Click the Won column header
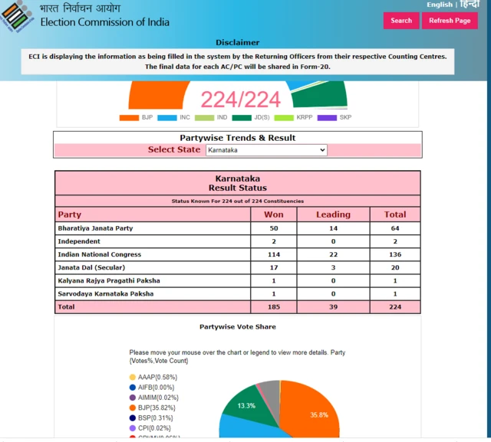The width and height of the screenshot is (491, 442). (x=274, y=214)
